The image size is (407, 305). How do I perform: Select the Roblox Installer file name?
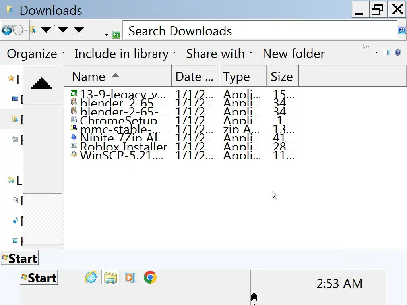(x=124, y=147)
